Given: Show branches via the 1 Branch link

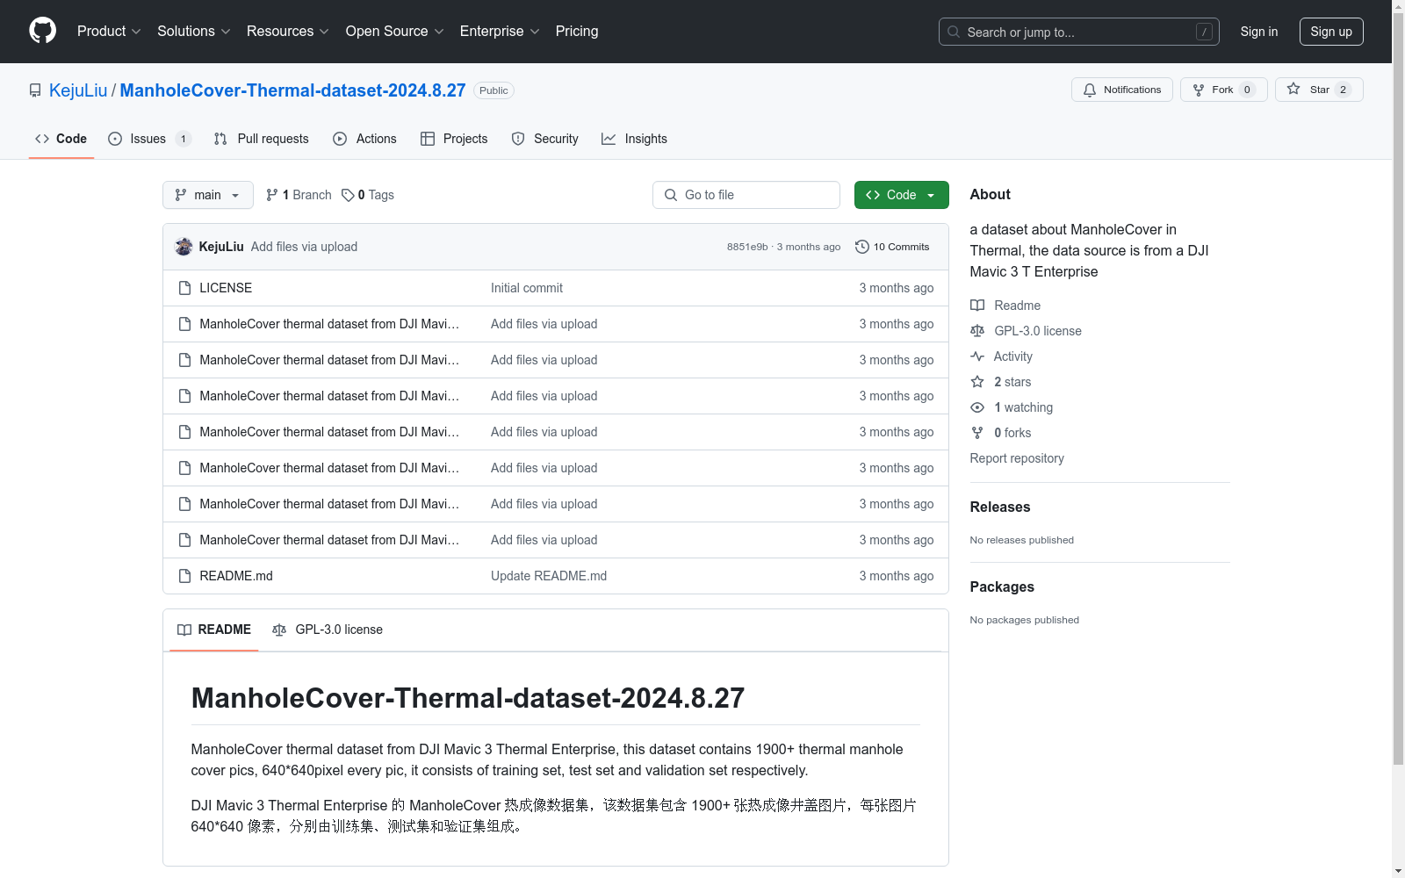Looking at the screenshot, I should coord(299,195).
